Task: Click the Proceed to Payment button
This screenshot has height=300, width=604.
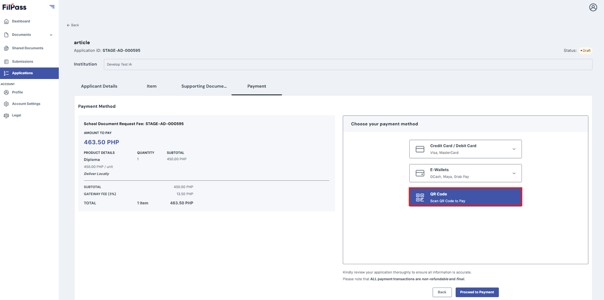Action: click(x=477, y=292)
